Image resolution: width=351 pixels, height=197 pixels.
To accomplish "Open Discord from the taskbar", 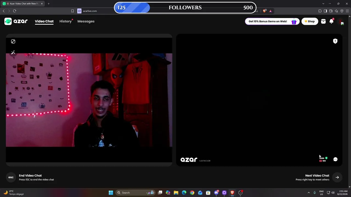I will tap(216, 193).
